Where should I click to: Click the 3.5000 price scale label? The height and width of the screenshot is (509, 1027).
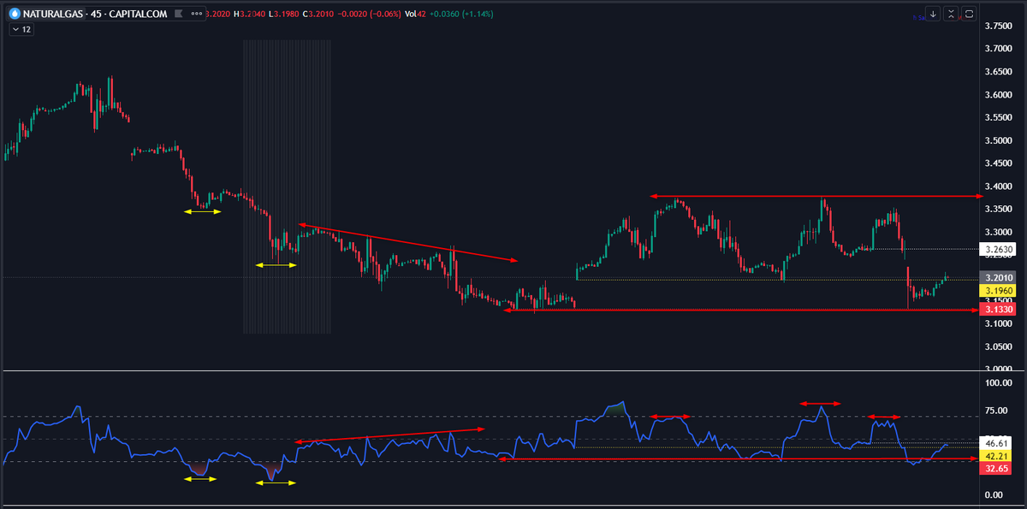1000,140
